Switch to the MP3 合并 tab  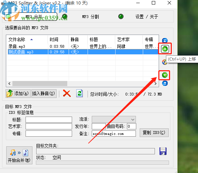(31, 17)
